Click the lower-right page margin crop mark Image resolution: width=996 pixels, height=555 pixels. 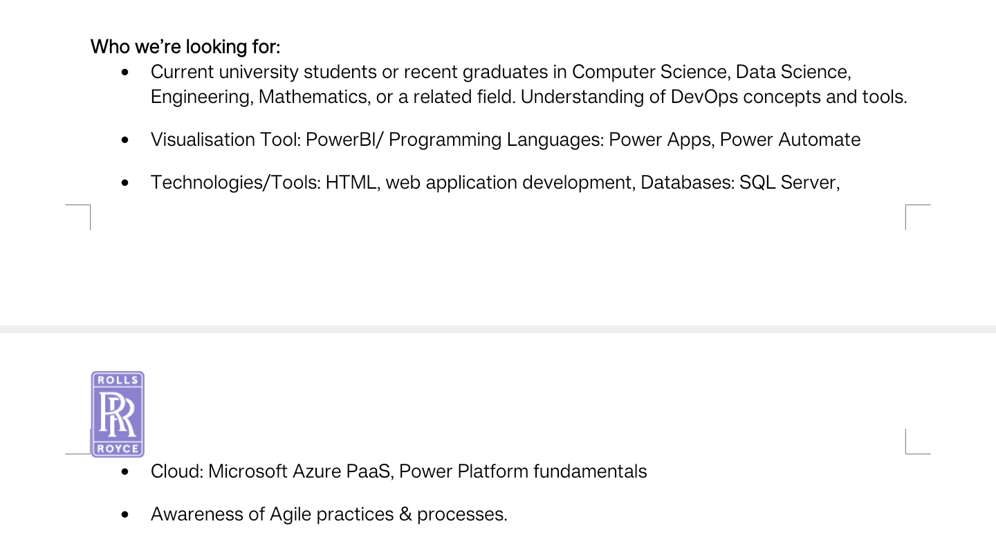coord(912,447)
